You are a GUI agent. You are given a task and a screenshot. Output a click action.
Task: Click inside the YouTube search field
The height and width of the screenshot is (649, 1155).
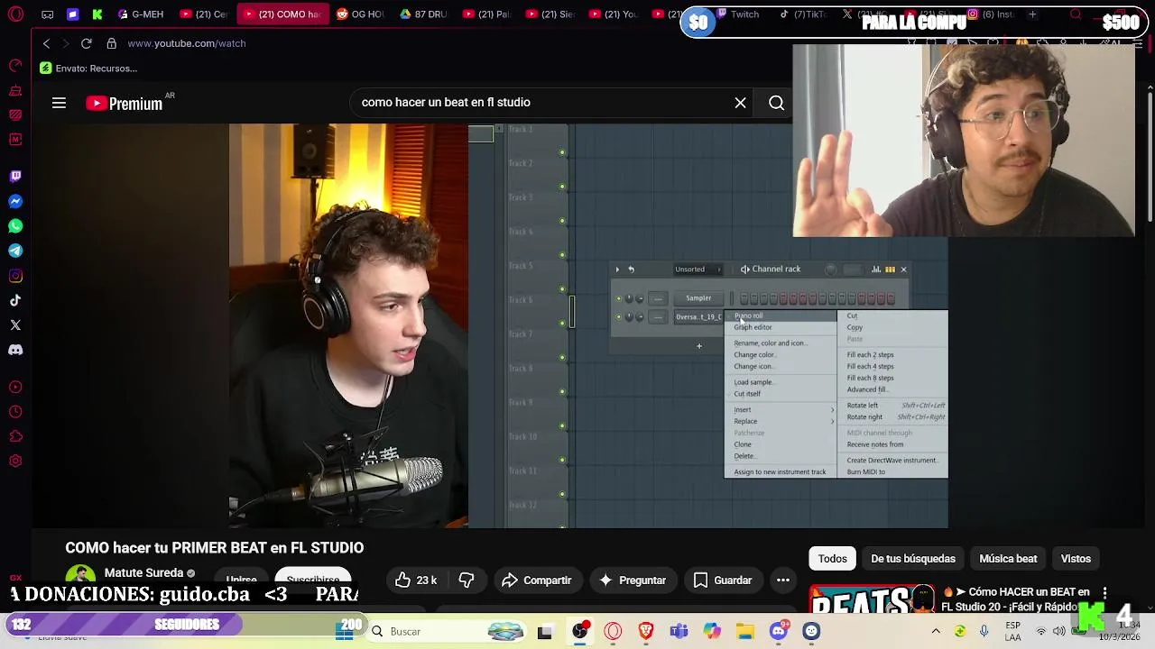[541, 103]
